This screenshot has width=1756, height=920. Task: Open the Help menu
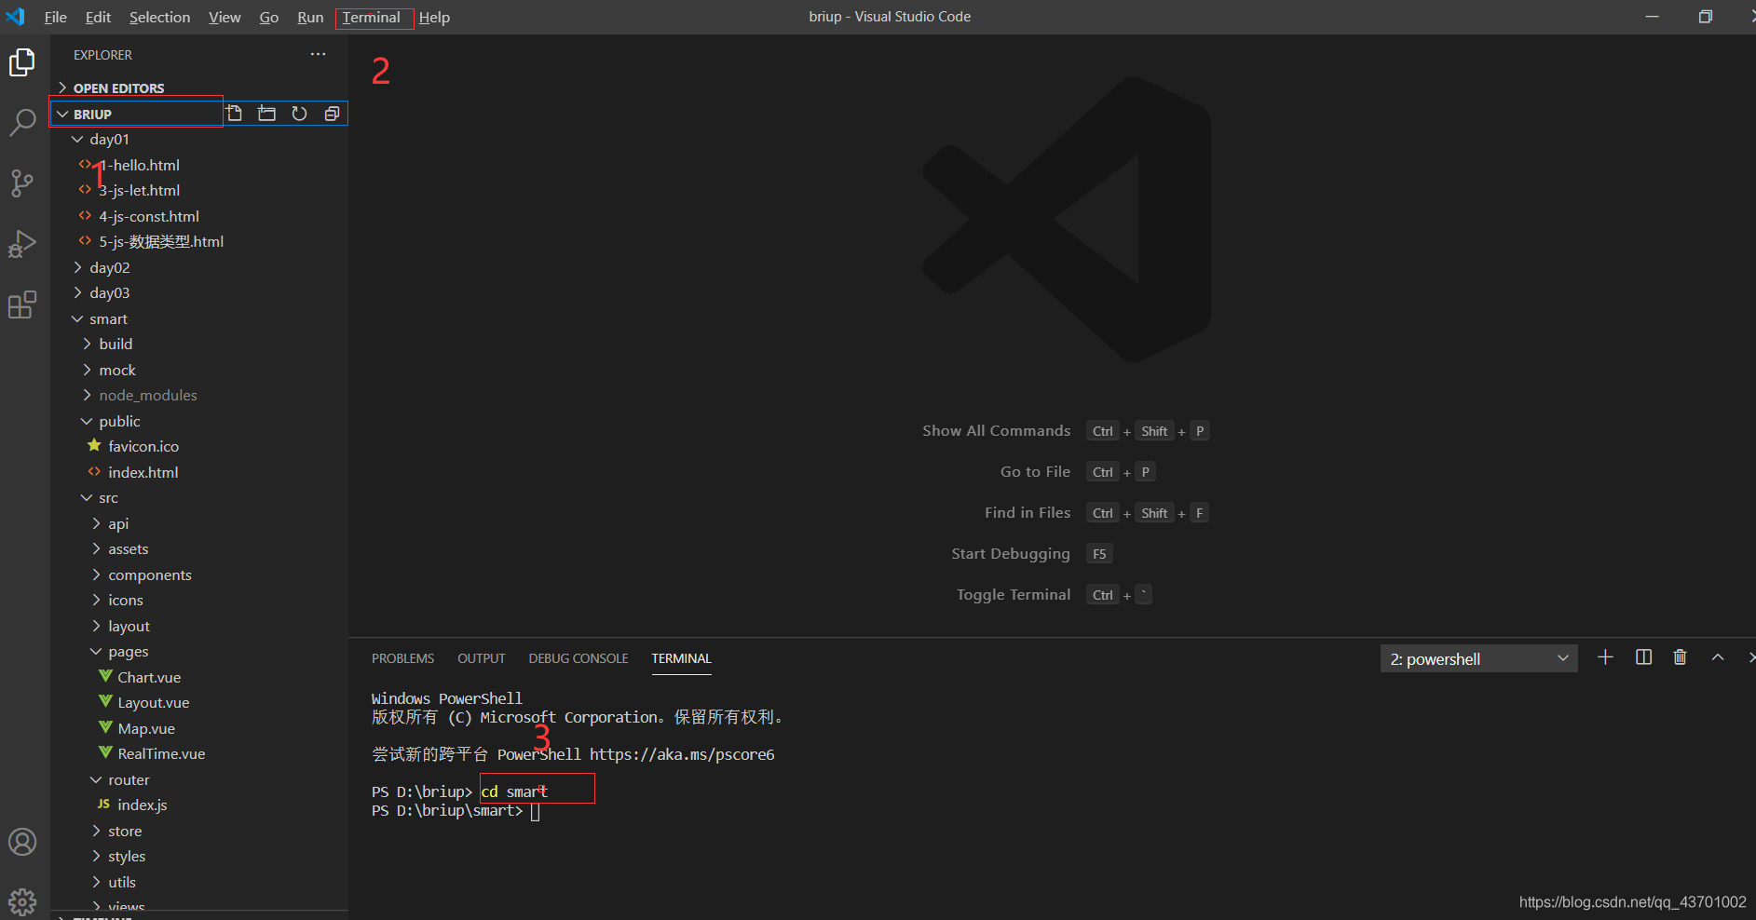tap(434, 17)
